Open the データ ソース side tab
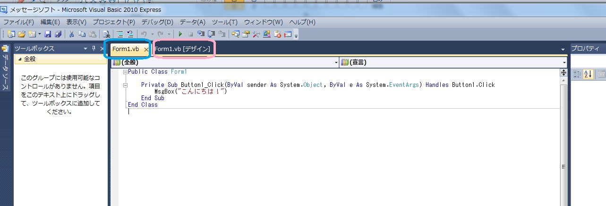This screenshot has height=206, width=606. pyautogui.click(x=5, y=69)
